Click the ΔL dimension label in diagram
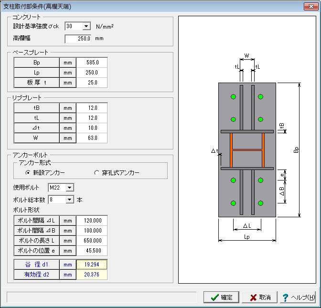This screenshot has width=321, height=308. pyautogui.click(x=247, y=226)
